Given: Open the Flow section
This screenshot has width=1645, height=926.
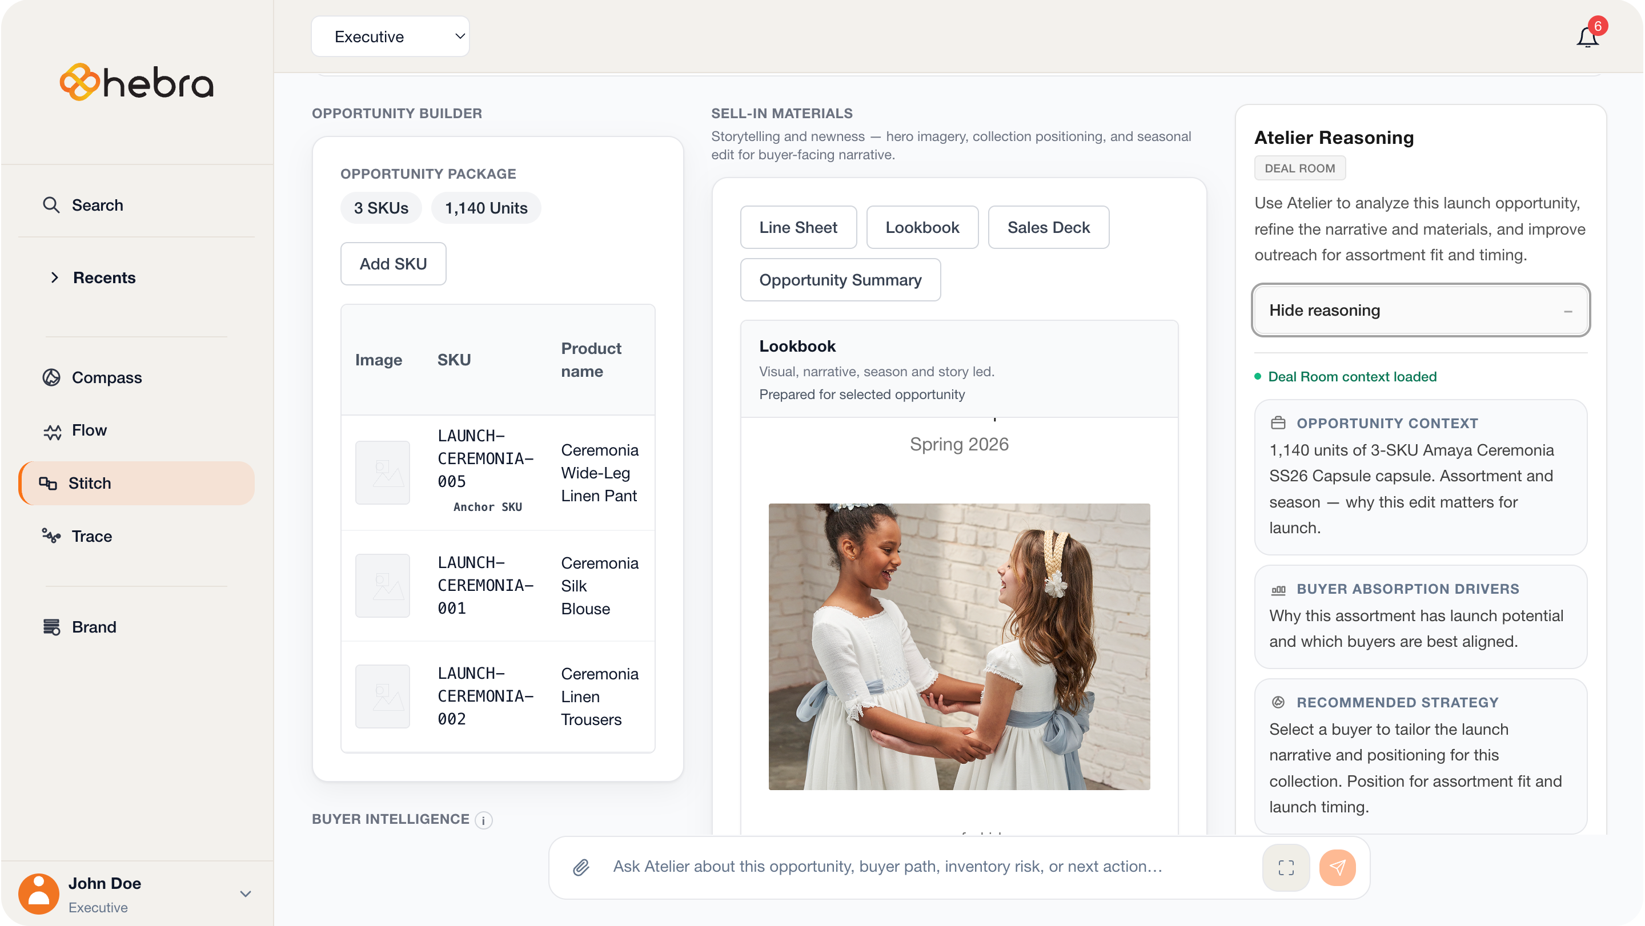Looking at the screenshot, I should [x=89, y=430].
